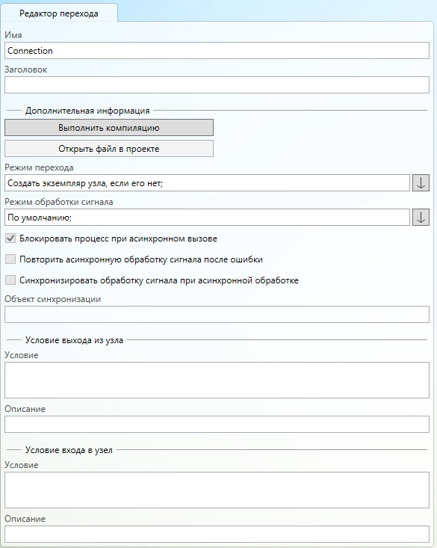Viewport: 437px width, 548px height.
Task: Click the Условие выхода из узла section header
Action: point(74,340)
